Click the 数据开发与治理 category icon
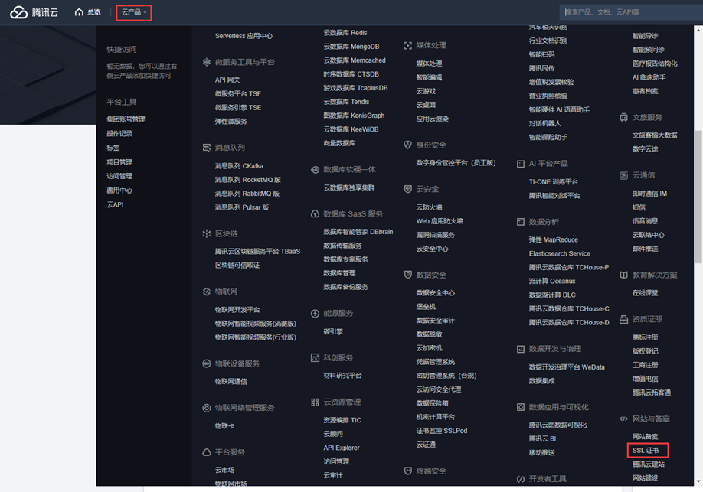The image size is (703, 492). (x=520, y=349)
